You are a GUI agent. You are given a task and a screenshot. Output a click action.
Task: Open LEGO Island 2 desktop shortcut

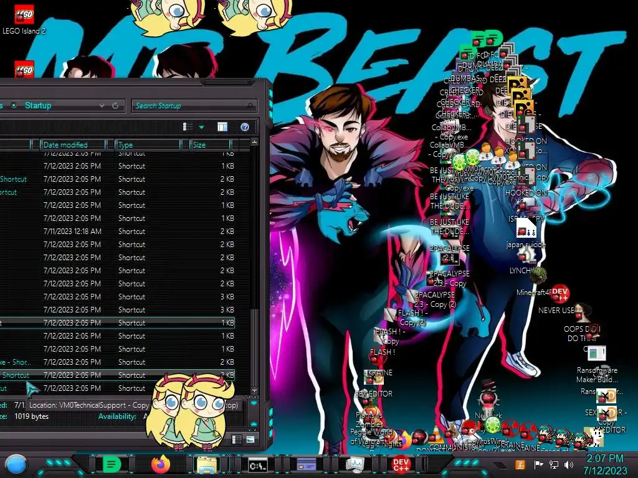click(24, 19)
